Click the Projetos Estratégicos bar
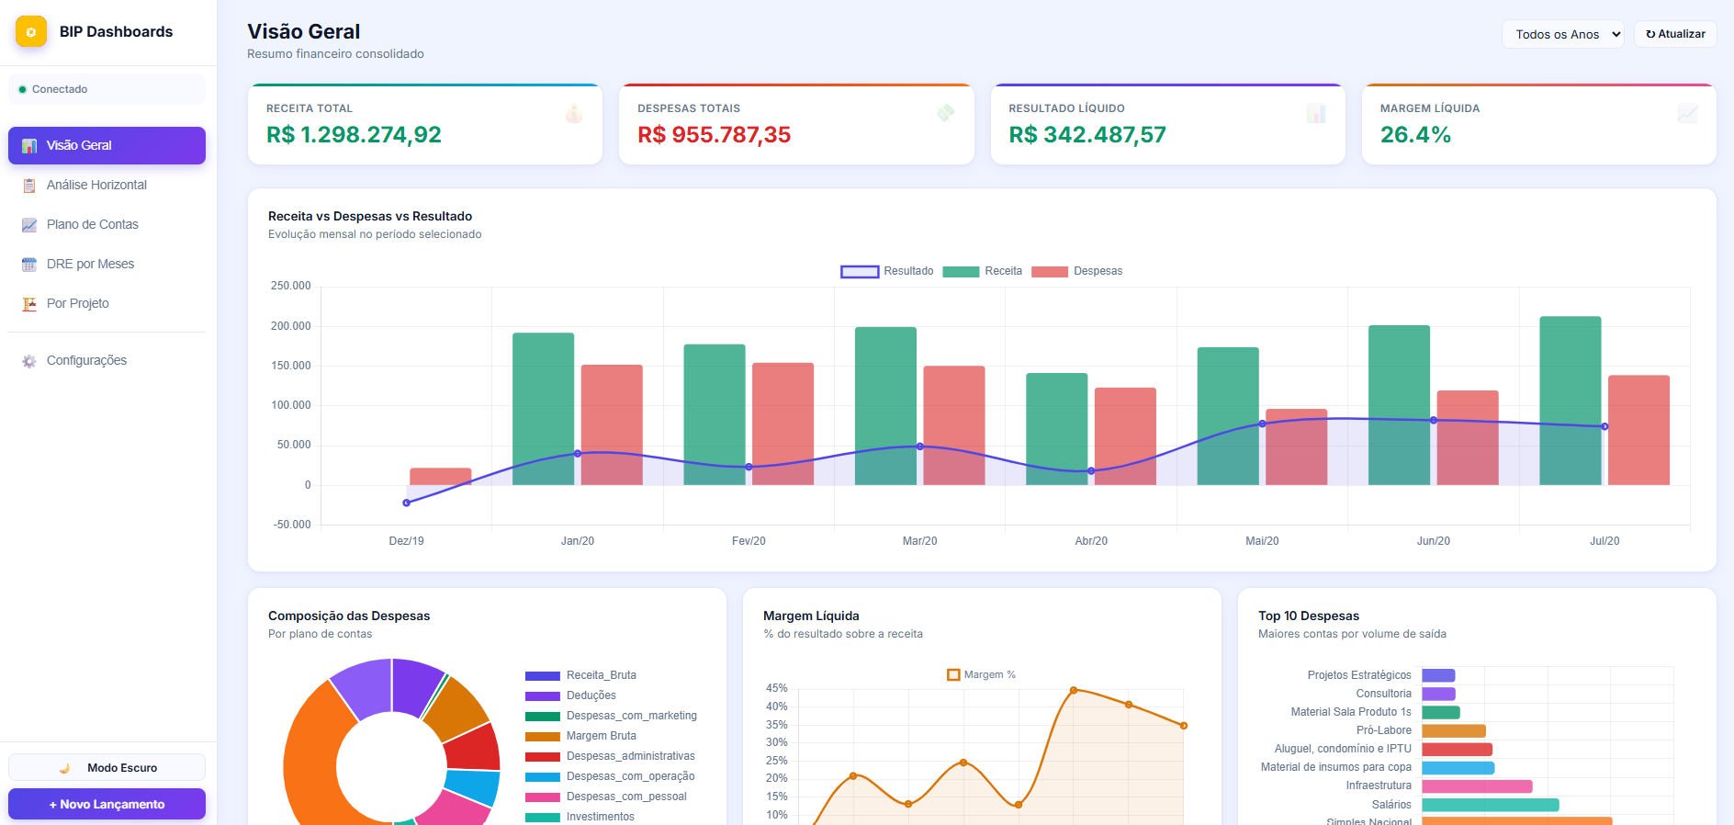The width and height of the screenshot is (1734, 825). coord(1438,675)
